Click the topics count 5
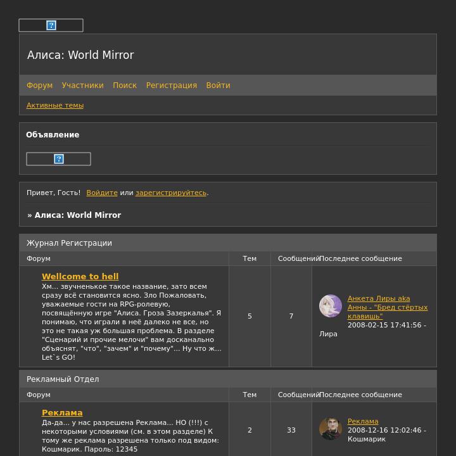Image resolution: width=456 pixels, height=456 pixels. 250,316
